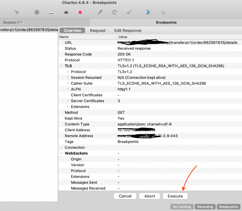The height and width of the screenshot is (211, 242).
Task: Click 'application/json; charset=utf-8' value
Action: click(x=145, y=124)
